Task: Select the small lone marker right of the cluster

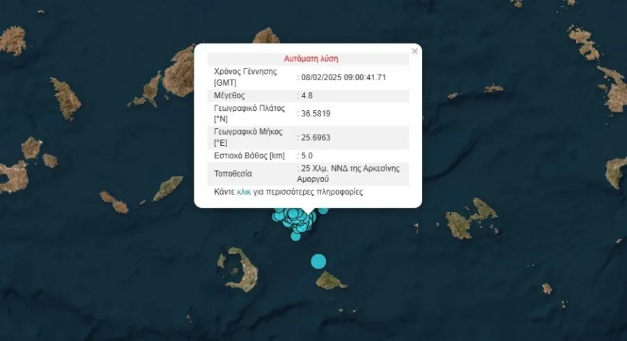Action: click(x=323, y=210)
